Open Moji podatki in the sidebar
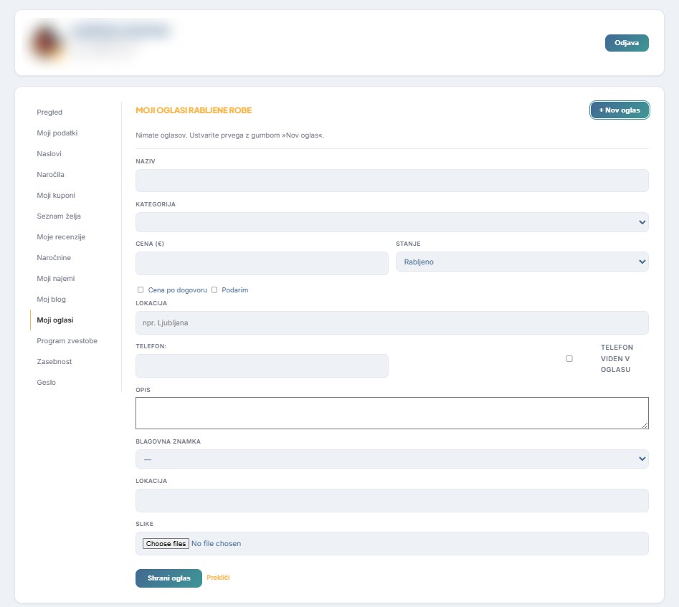 pyautogui.click(x=57, y=133)
